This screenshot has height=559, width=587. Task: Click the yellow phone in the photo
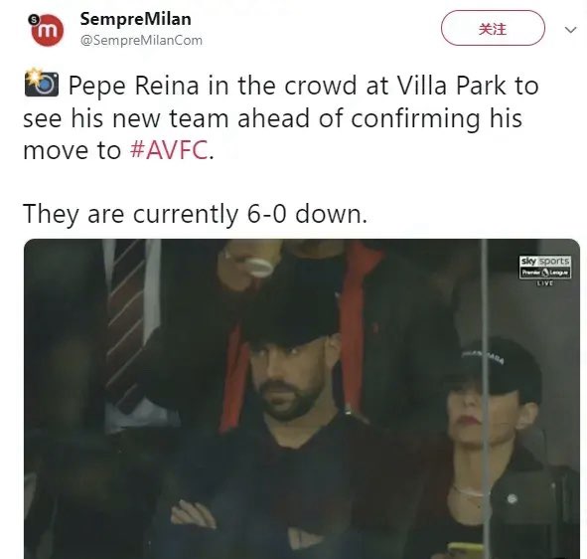coord(465,550)
